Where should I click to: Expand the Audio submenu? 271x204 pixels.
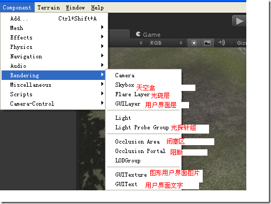click(54, 66)
